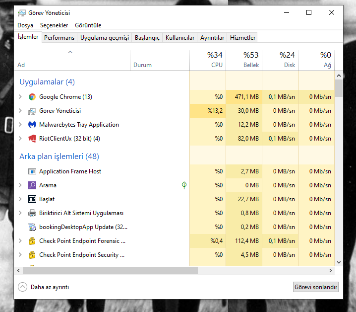Viewport: 356px width, 312px height.
Task: Click the bookingDesktopApp Update icon
Action: 32,227
